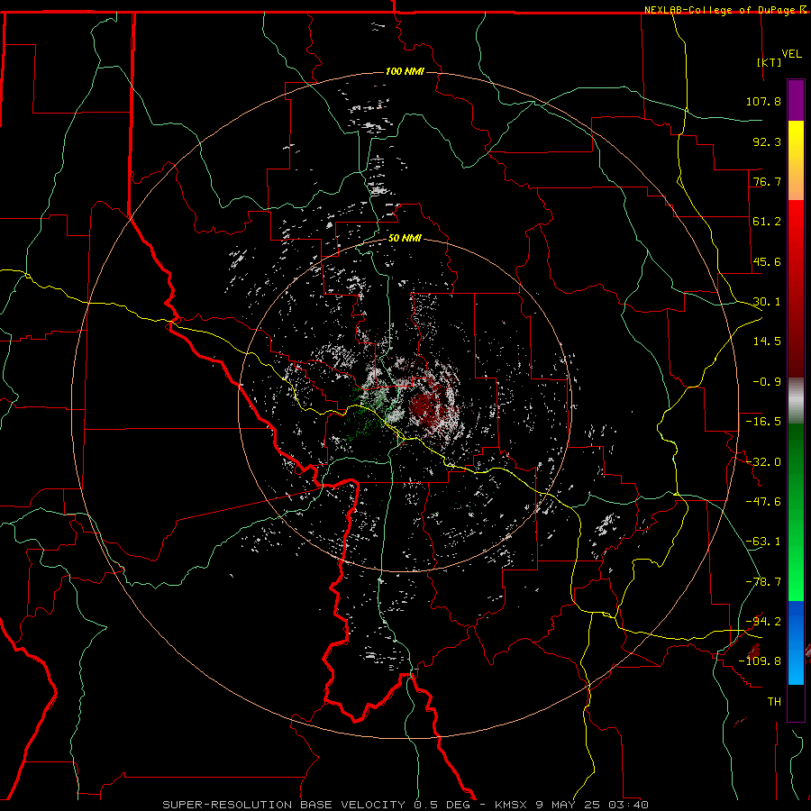The height and width of the screenshot is (811, 811).
Task: Click the 107.8 velocity scale value
Action: (763, 101)
